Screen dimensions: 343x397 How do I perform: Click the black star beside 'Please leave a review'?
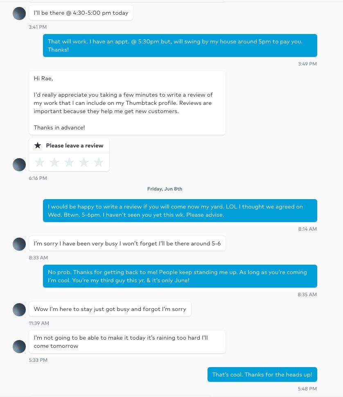point(38,145)
